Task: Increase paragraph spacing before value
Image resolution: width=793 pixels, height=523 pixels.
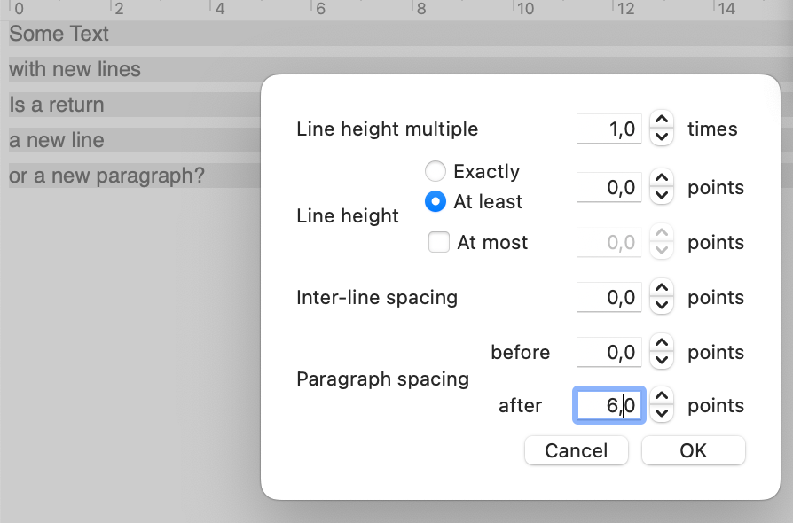Action: pos(662,344)
